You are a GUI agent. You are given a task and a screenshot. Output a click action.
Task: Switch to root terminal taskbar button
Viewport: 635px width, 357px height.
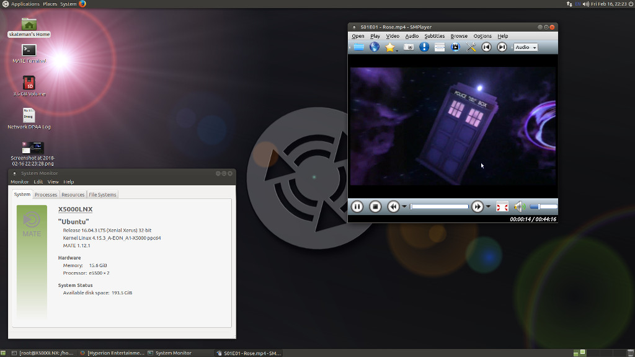click(x=43, y=353)
